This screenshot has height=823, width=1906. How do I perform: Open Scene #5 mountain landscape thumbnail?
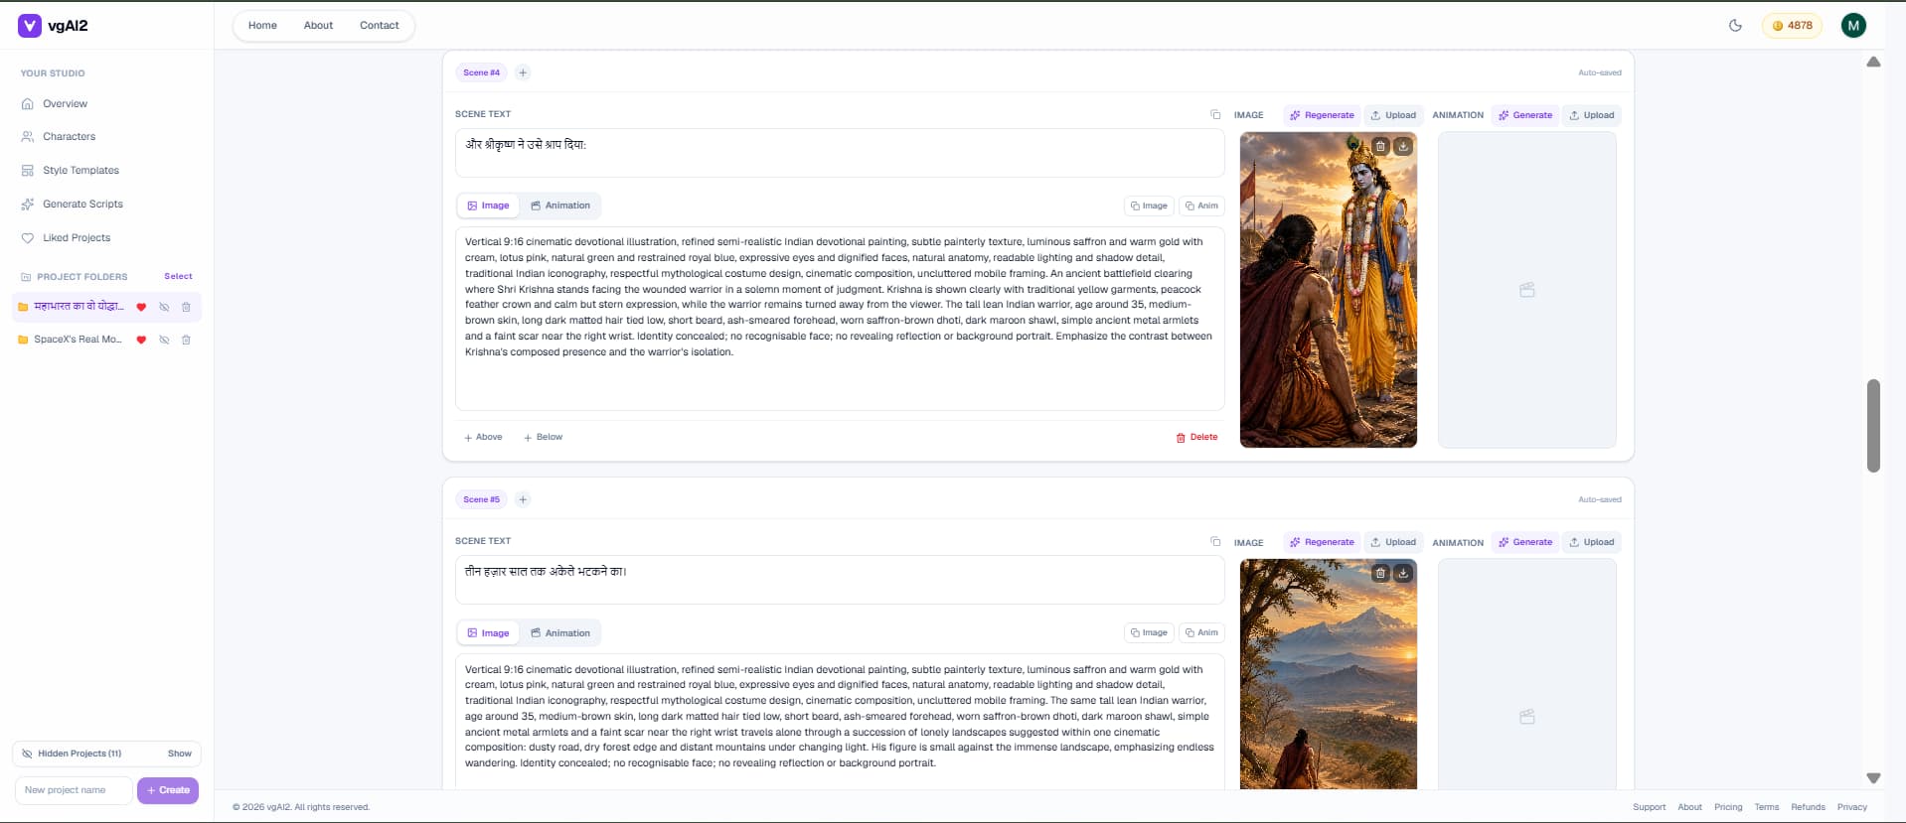coord(1328,675)
